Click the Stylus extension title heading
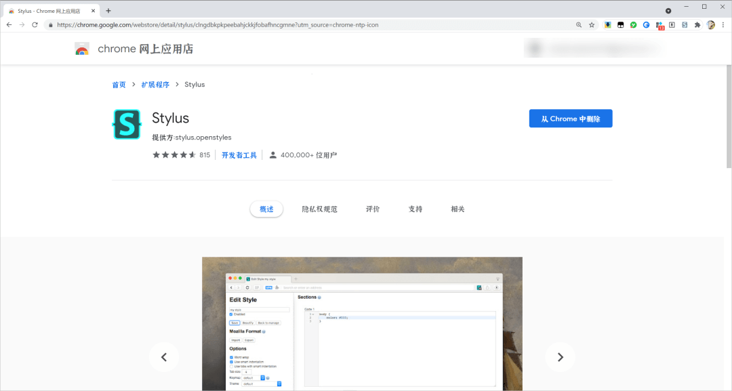 [170, 118]
